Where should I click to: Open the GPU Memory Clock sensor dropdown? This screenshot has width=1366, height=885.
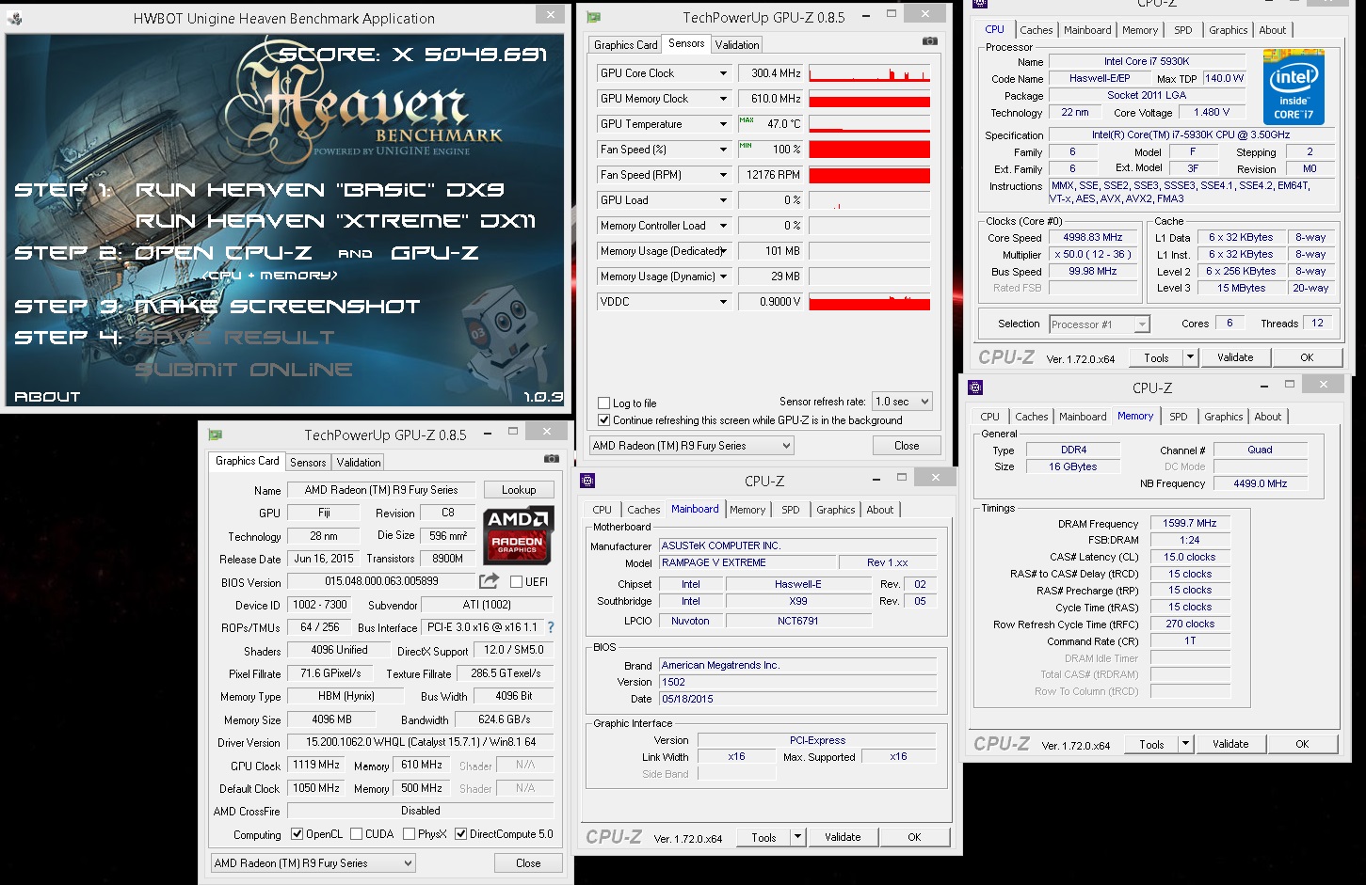pos(723,99)
